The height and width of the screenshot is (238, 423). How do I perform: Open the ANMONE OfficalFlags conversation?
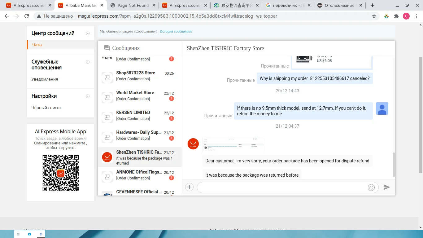[140, 177]
